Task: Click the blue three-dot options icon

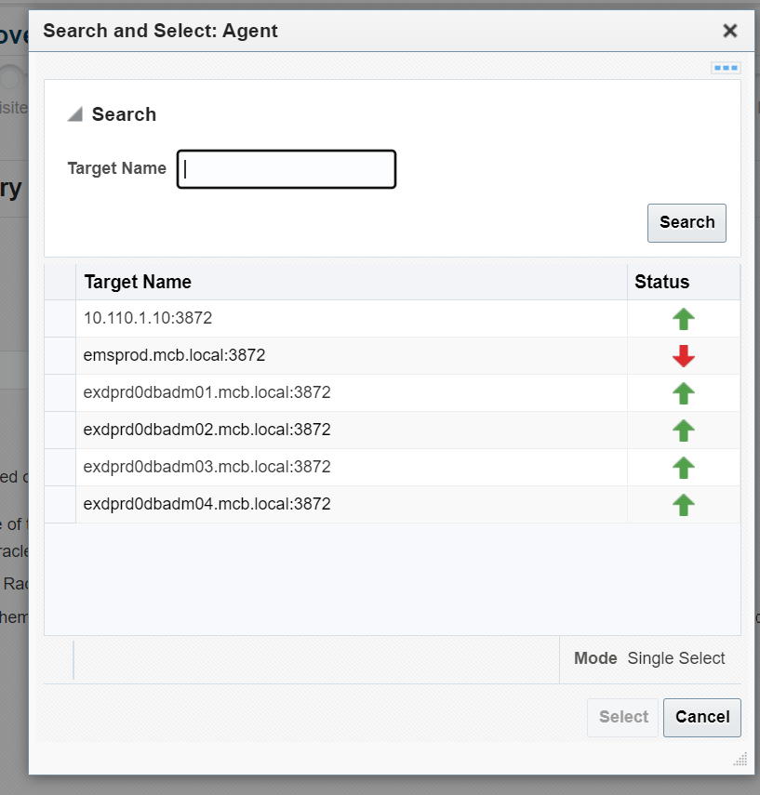Action: coord(726,68)
